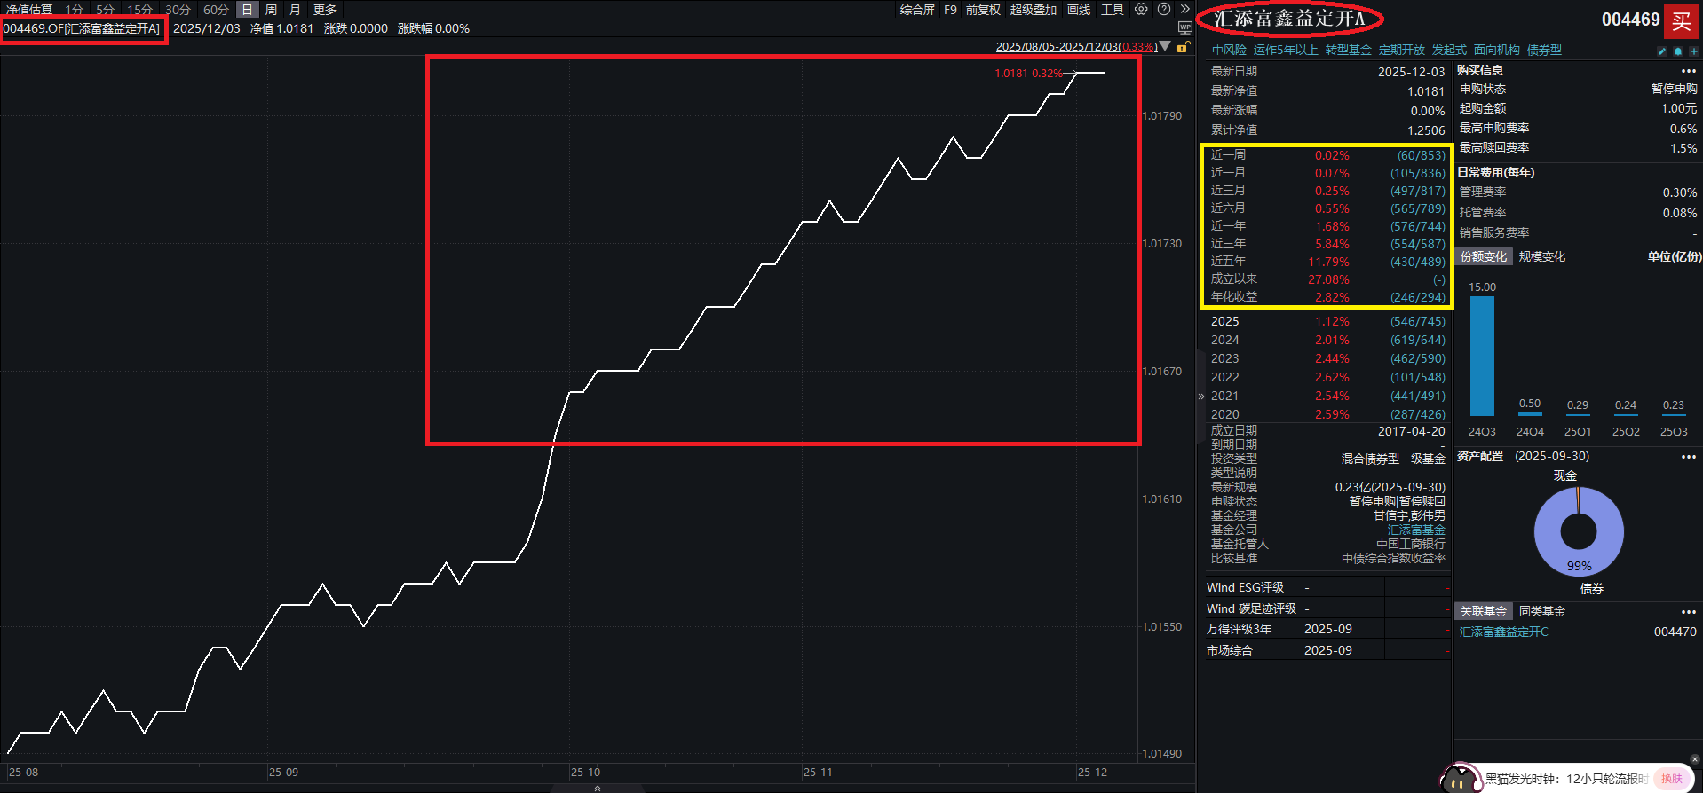Select the 月 monthly period

pos(295,10)
